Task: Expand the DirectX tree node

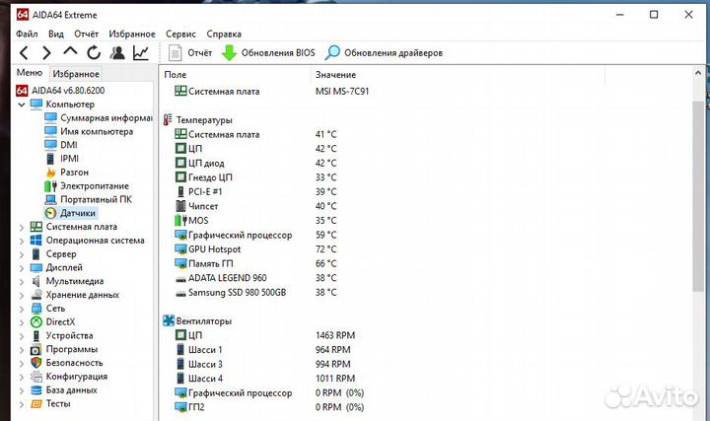Action: [22, 322]
